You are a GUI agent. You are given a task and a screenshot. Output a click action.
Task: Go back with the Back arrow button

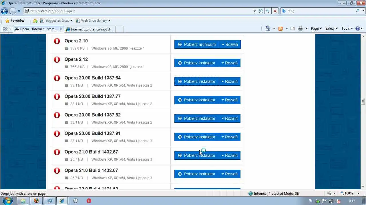[x=4, y=11]
